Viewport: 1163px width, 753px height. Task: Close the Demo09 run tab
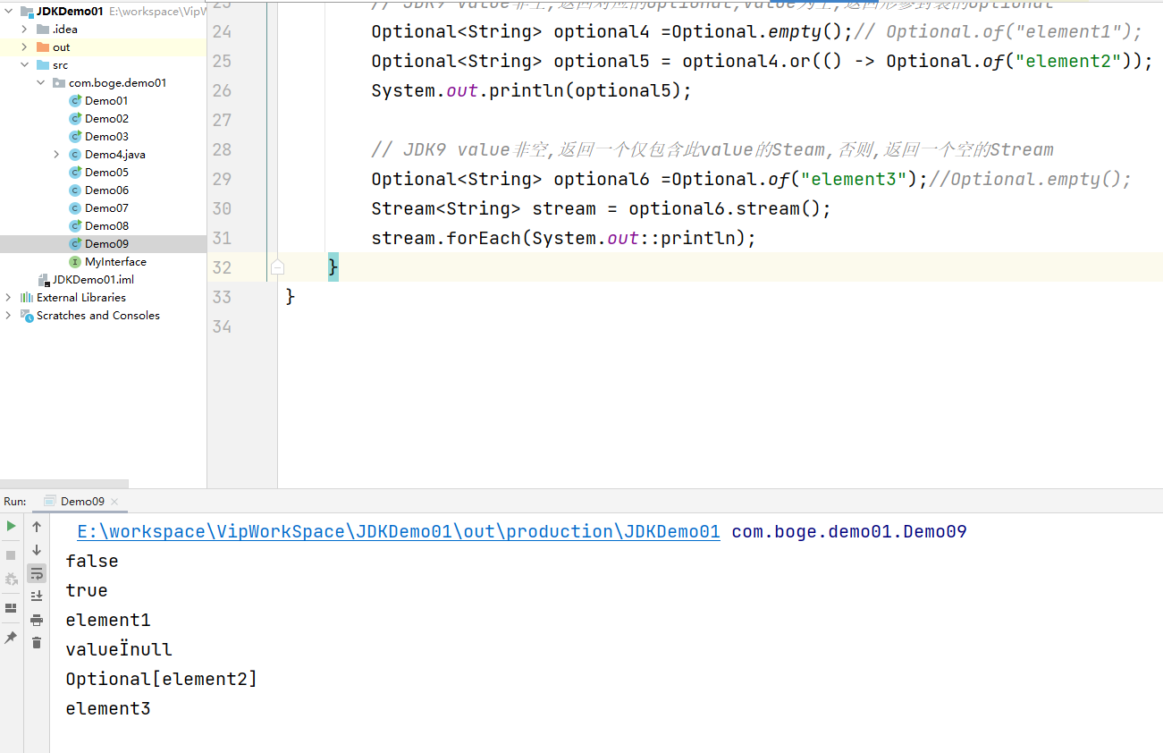coord(114,502)
